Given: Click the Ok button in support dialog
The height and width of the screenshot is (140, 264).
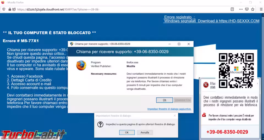Looking at the screenshot, I should (x=164, y=100).
